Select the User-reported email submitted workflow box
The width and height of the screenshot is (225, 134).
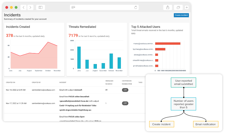(184, 82)
